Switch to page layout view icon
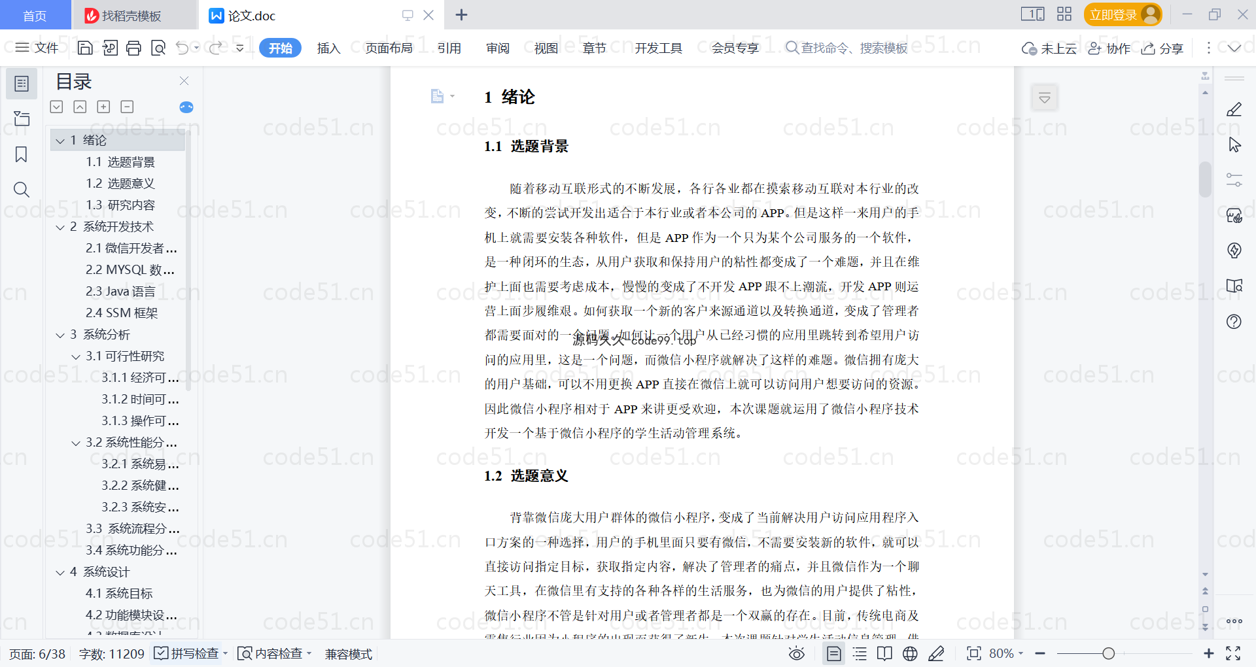 click(x=834, y=653)
